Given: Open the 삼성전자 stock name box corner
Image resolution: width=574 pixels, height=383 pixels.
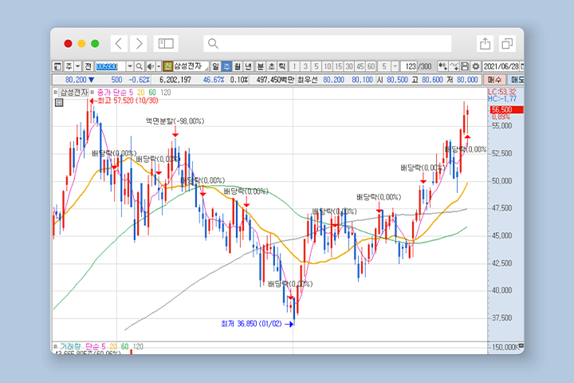Looking at the screenshot, I should pos(206,69).
